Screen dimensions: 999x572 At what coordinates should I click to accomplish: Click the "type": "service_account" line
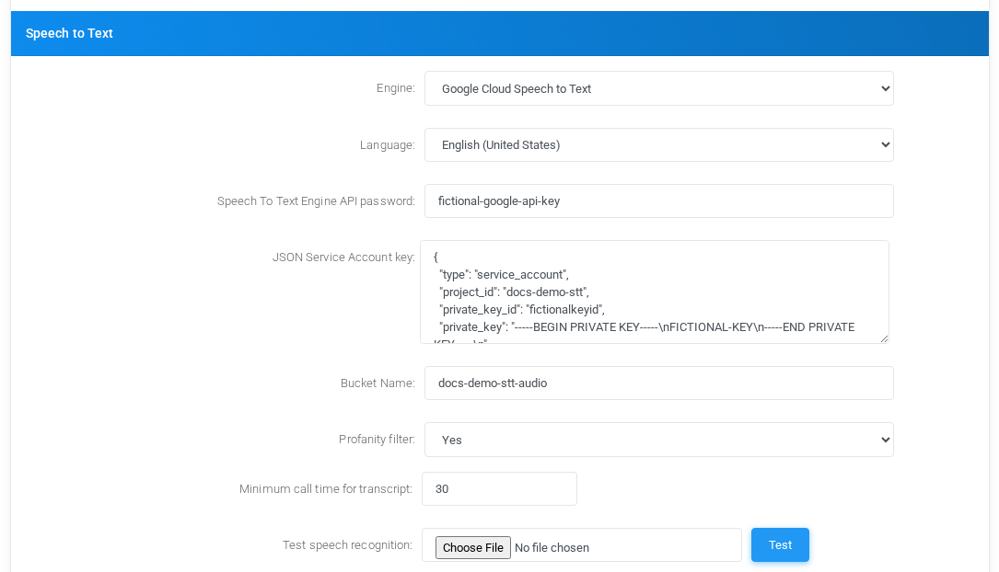504,274
